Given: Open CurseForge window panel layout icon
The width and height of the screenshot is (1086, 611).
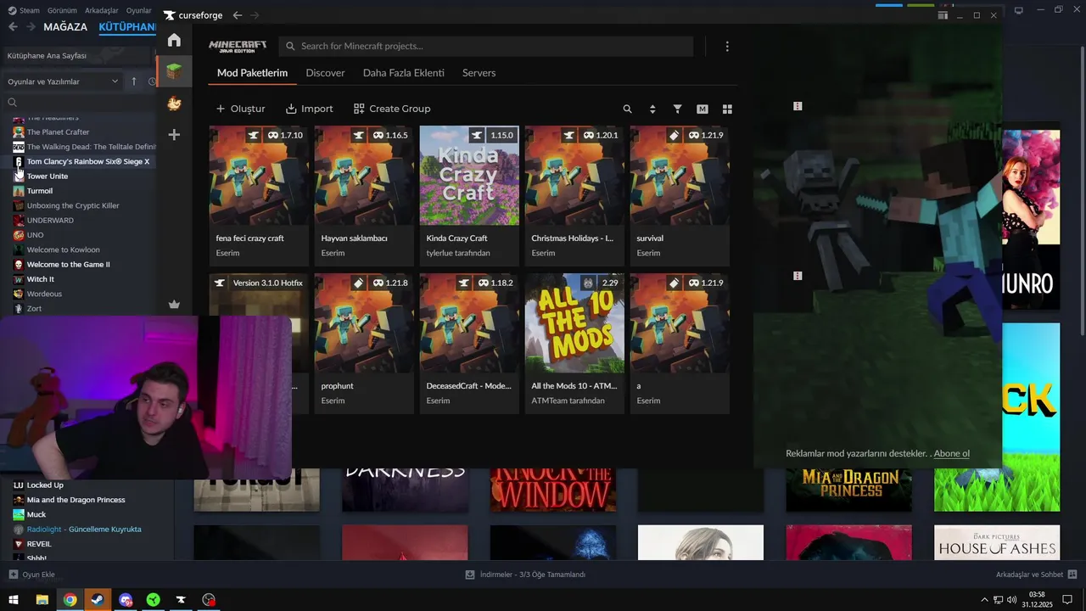Looking at the screenshot, I should click(x=943, y=15).
